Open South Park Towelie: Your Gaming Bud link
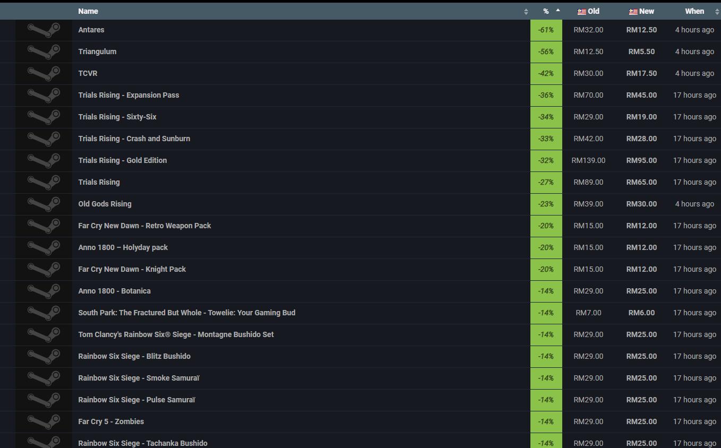 (x=187, y=313)
